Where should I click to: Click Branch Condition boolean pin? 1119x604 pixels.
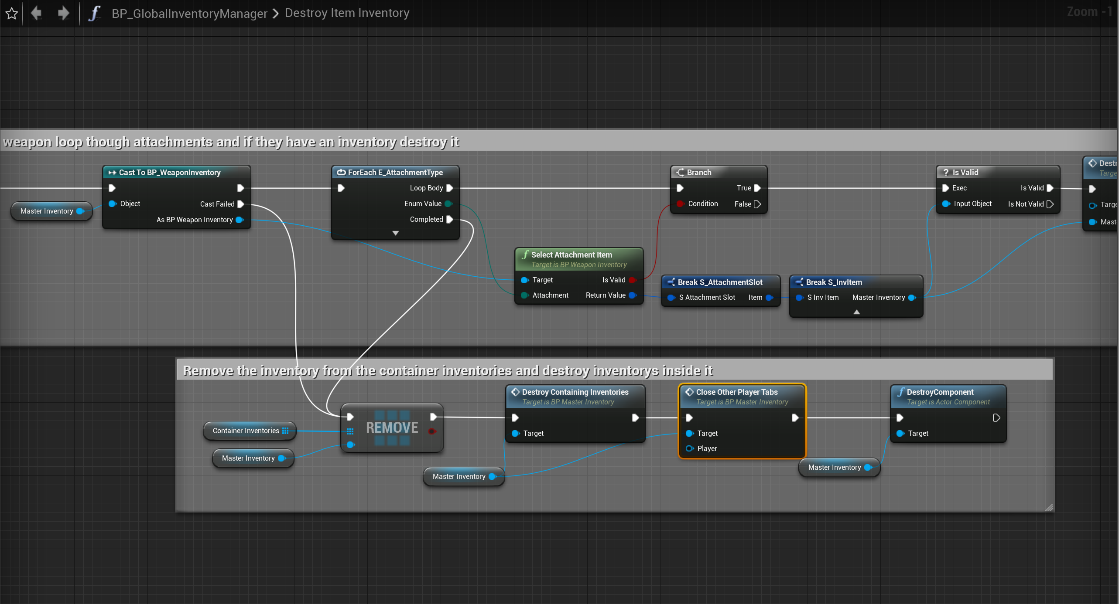click(x=680, y=204)
